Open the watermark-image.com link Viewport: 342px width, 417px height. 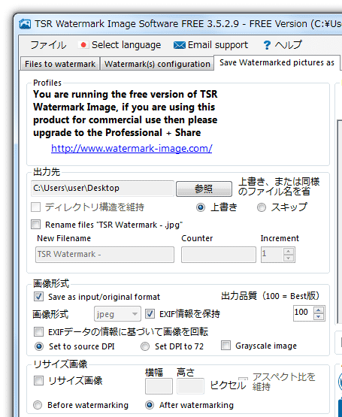point(132,149)
